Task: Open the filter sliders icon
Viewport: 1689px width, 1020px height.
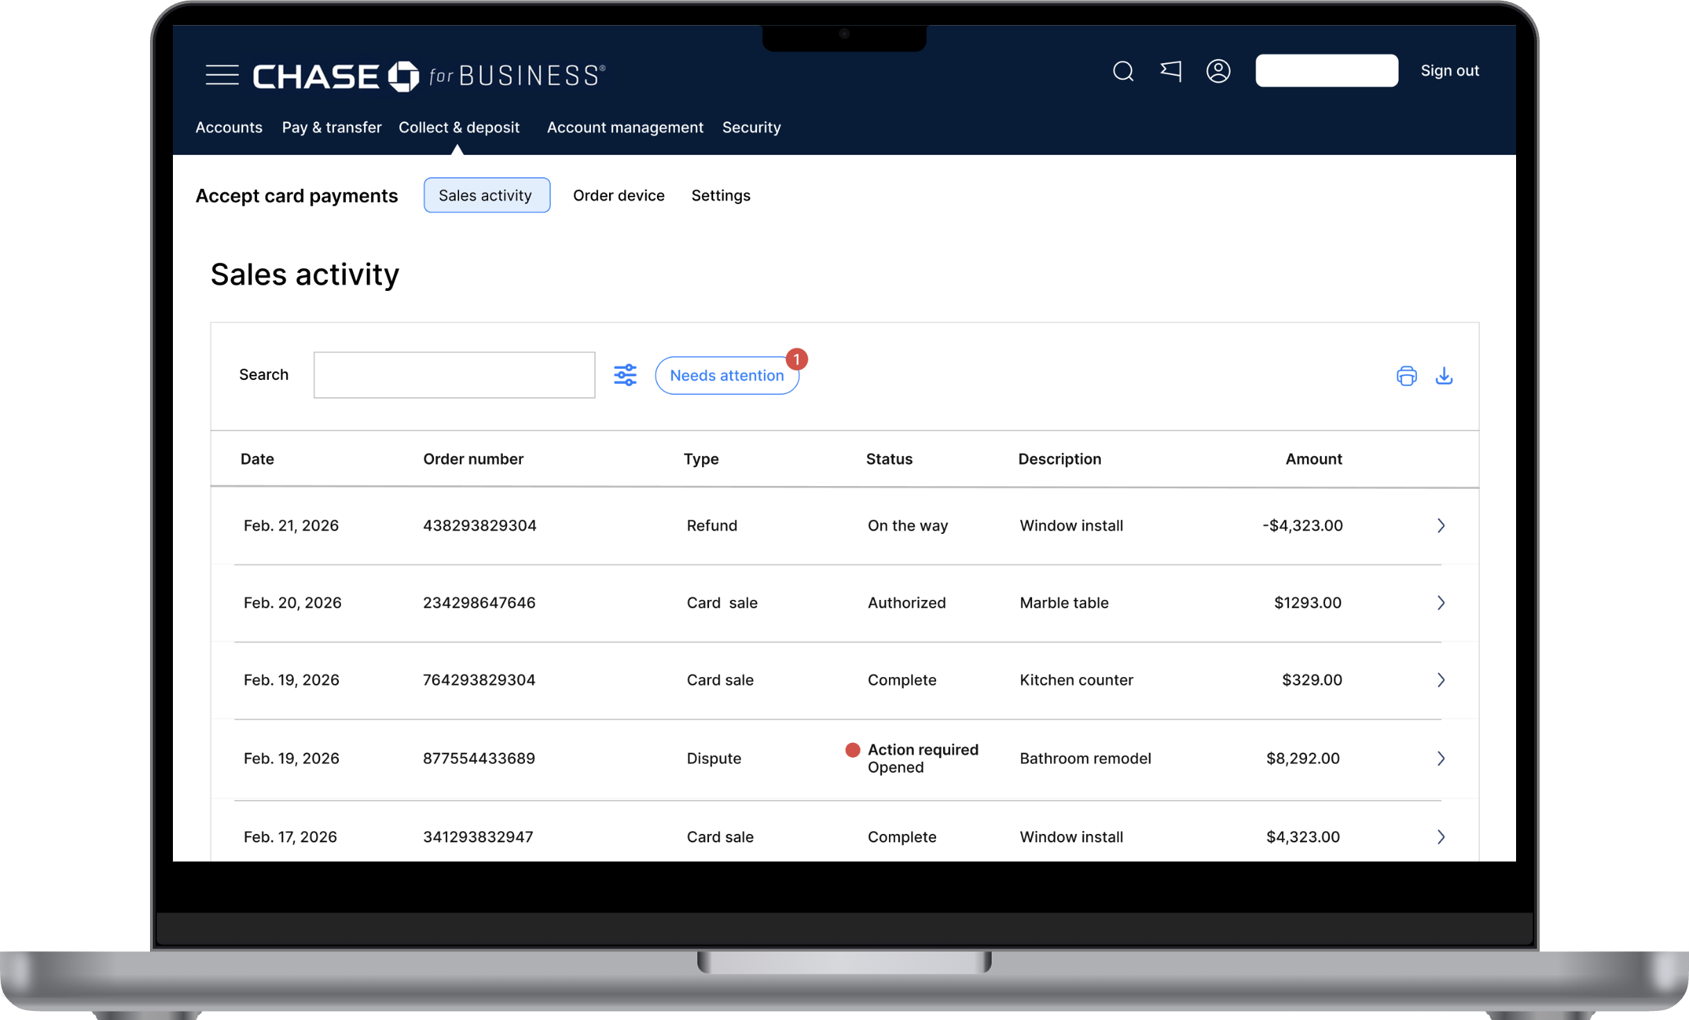Action: [625, 375]
